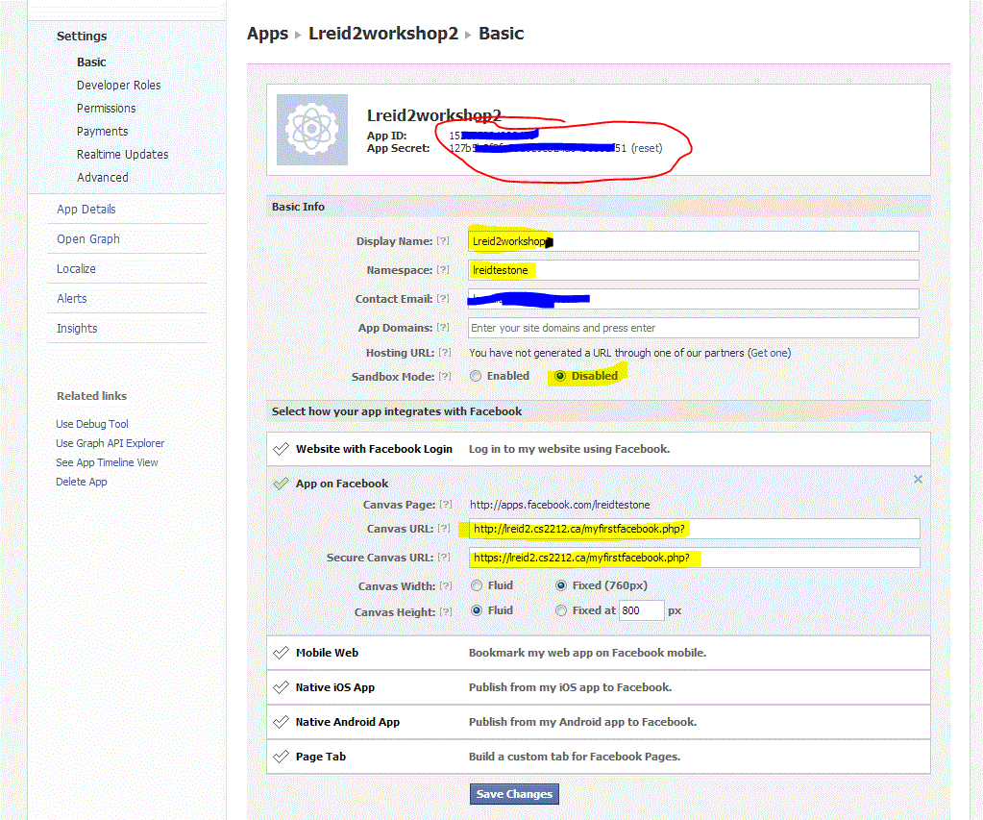Open Localize in sidebar

point(76,269)
